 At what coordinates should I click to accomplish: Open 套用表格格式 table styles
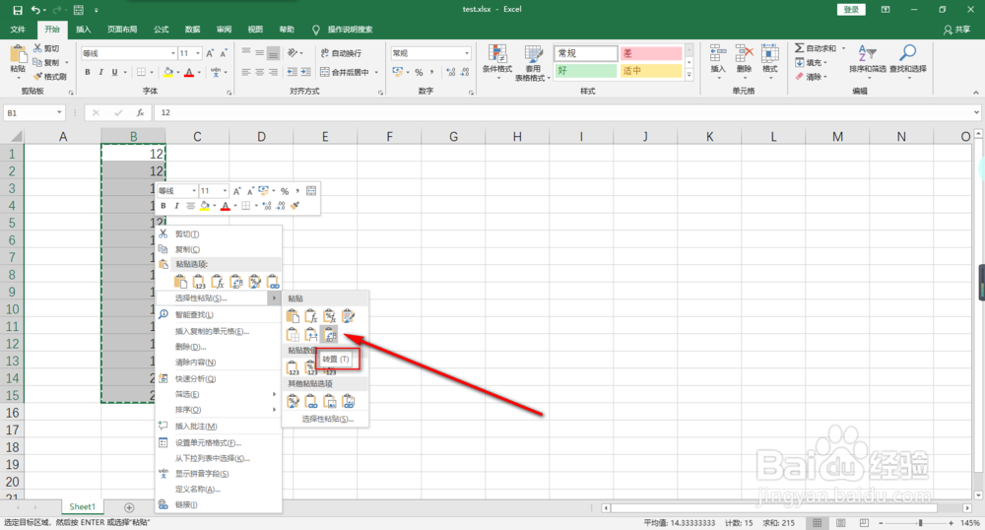[533, 63]
